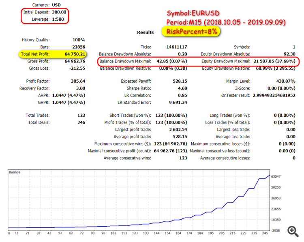304x242 pixels.
Task: Click Maximal consecutive profit value 64 962.76 (123)
Action: coord(170,151)
